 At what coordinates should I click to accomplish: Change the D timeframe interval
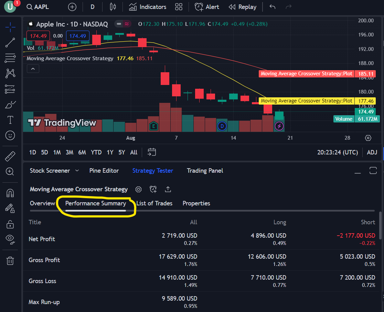pyautogui.click(x=92, y=7)
